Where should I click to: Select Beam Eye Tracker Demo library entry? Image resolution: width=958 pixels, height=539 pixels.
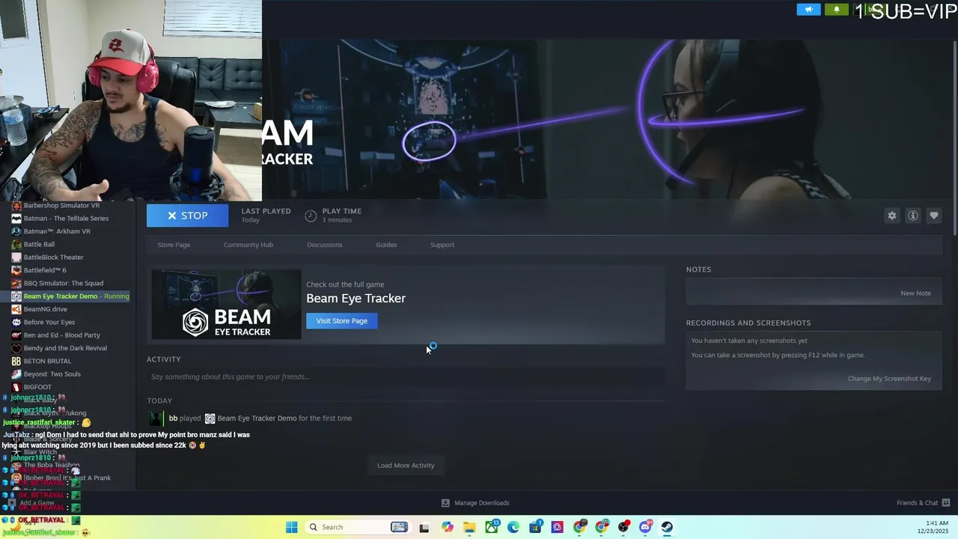pyautogui.click(x=70, y=296)
